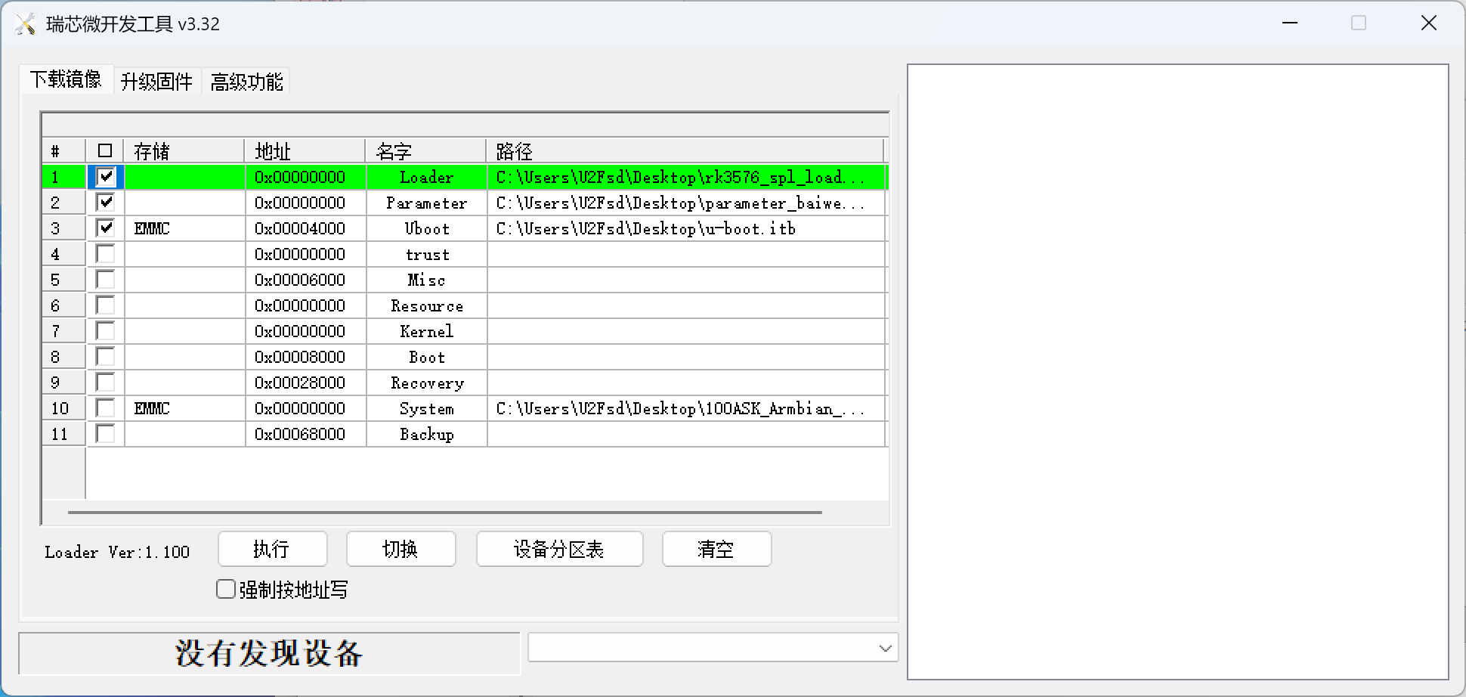Click the app icon in title bar

(25, 24)
